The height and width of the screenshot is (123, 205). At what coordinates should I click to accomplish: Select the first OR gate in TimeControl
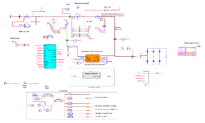coord(40,105)
